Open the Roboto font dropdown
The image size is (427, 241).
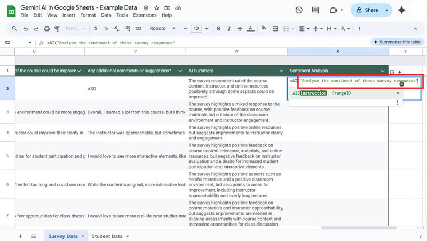[160, 28]
